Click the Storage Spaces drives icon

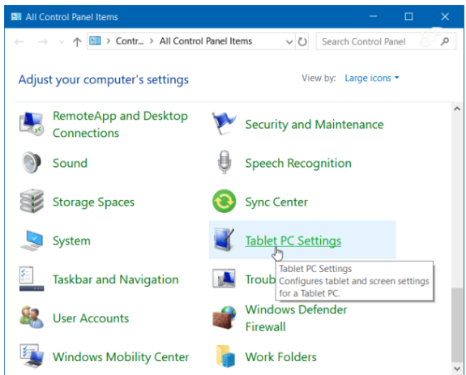click(x=32, y=202)
